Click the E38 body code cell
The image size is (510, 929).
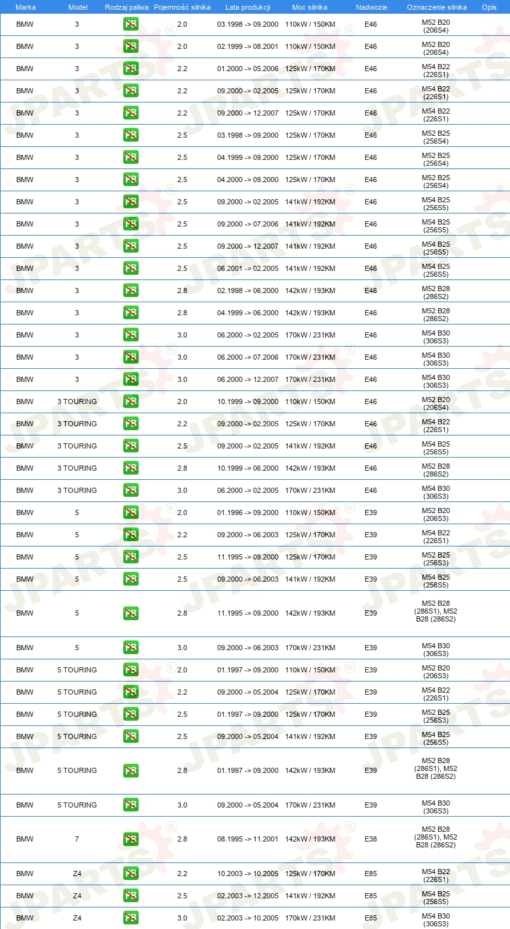pos(370,839)
